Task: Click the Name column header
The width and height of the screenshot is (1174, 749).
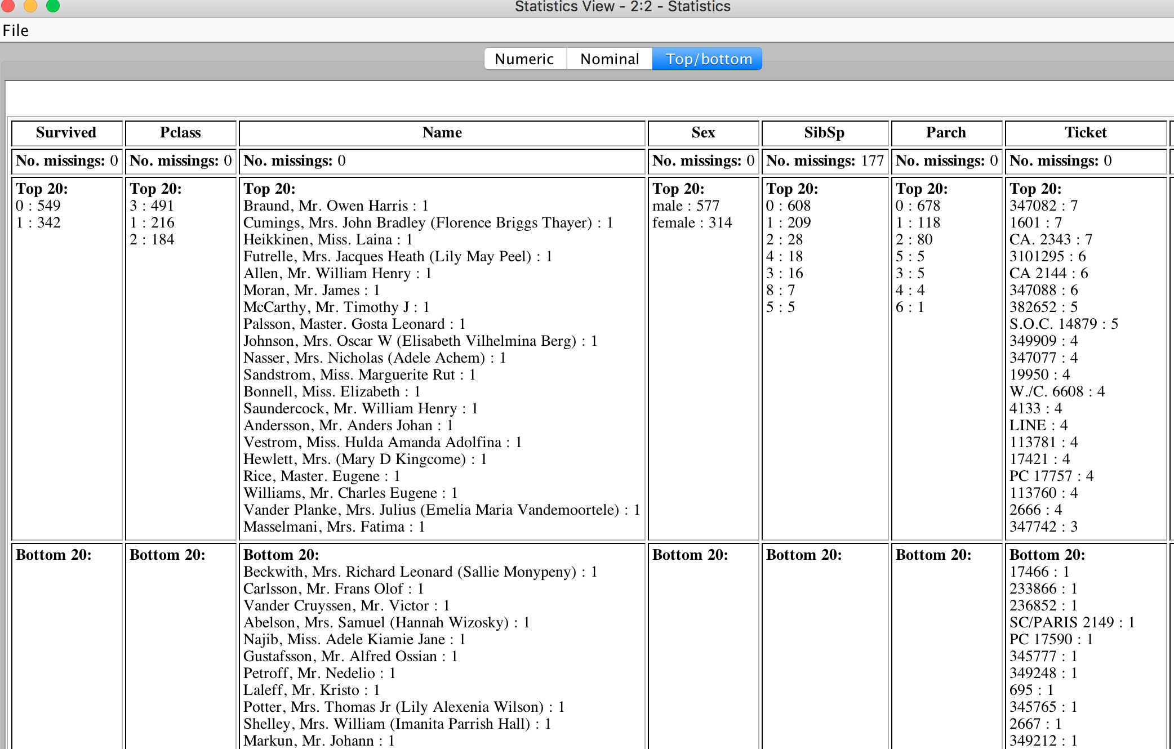Action: click(442, 133)
